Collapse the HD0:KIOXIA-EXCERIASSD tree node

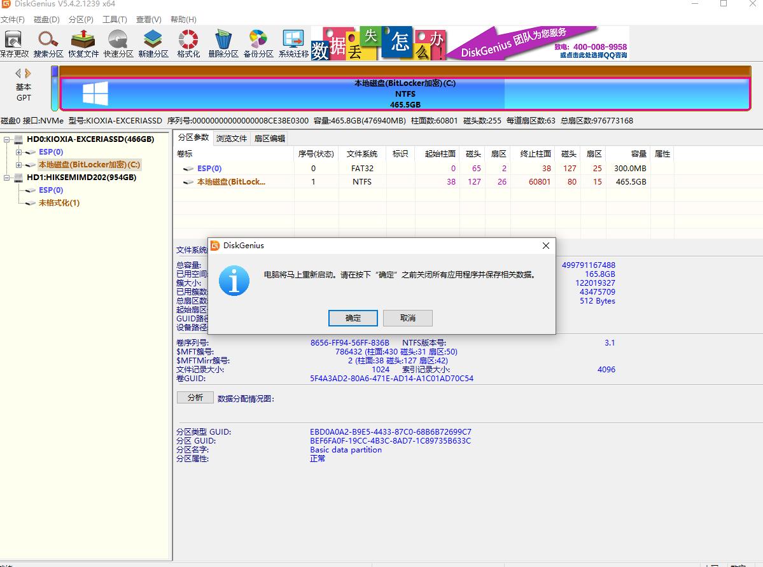[x=5, y=139]
